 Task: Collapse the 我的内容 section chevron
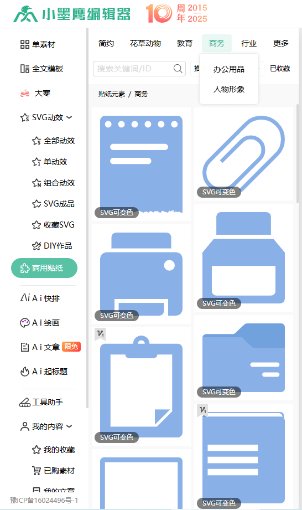click(x=69, y=426)
